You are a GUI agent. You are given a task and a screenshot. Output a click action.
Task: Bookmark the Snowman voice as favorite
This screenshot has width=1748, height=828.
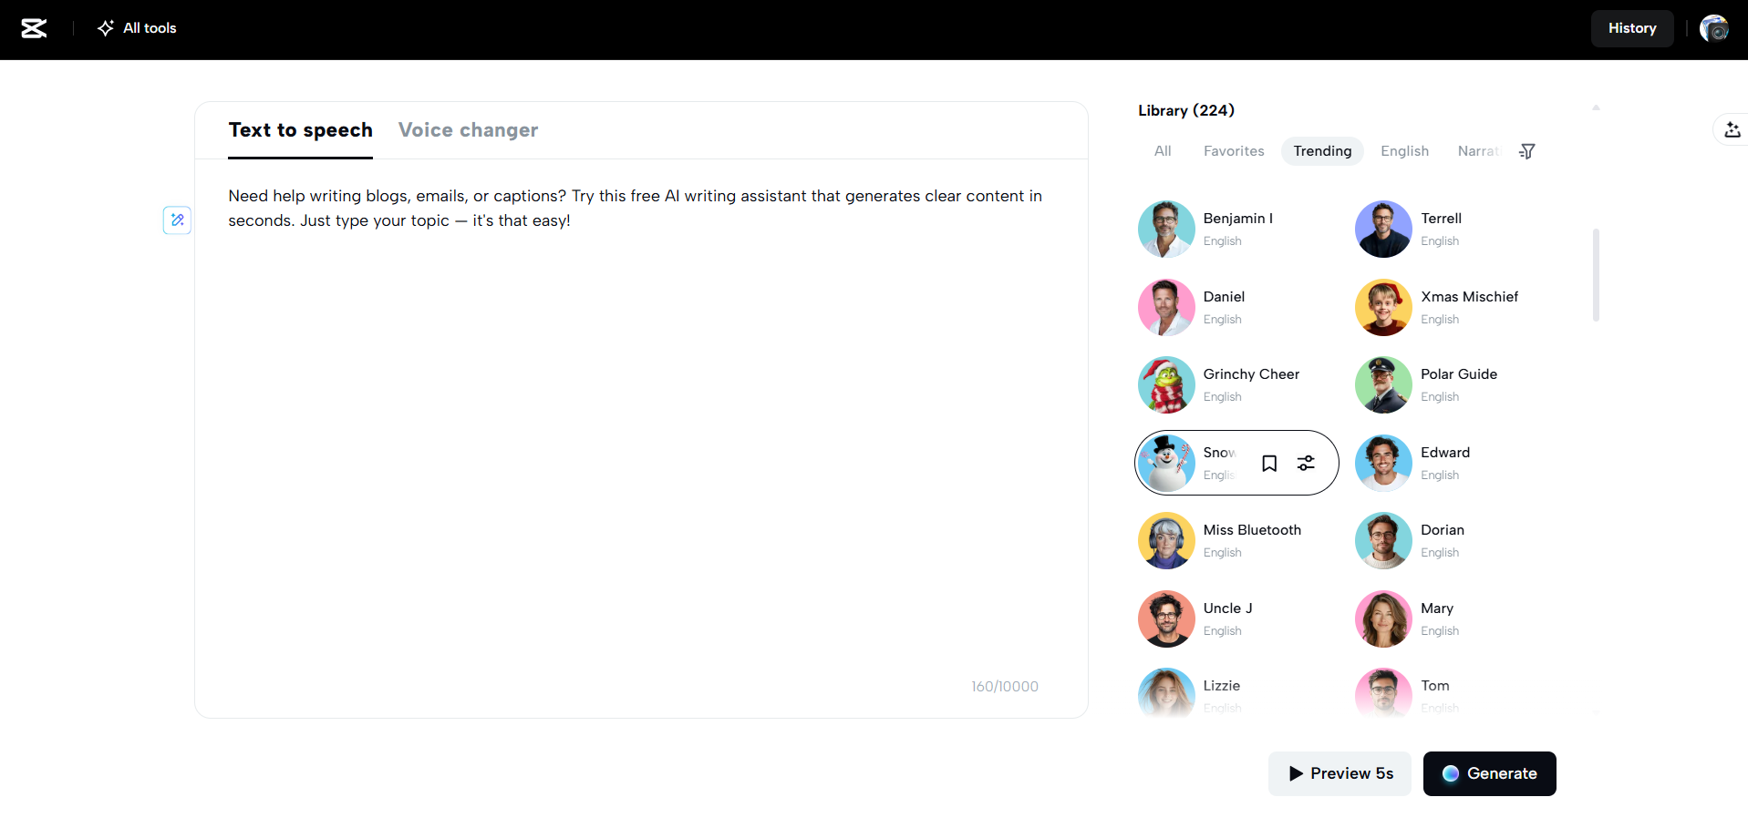(x=1269, y=464)
